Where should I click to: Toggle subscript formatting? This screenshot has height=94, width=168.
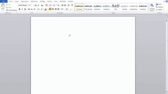click(x=32, y=9)
